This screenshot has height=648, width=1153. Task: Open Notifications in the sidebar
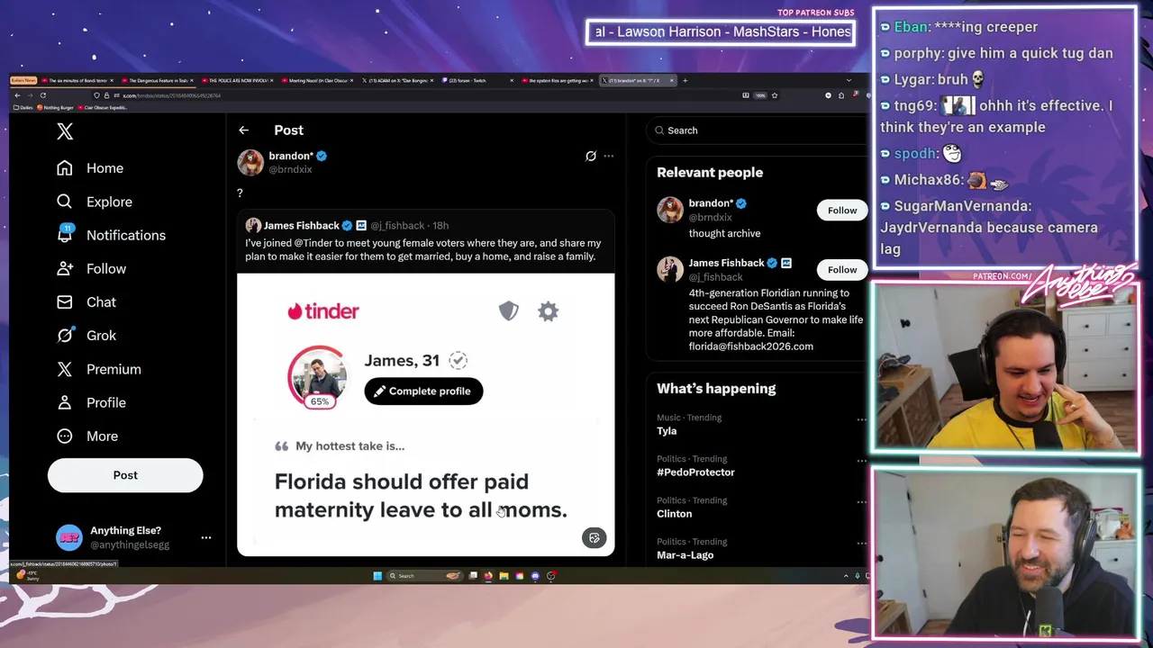point(111,235)
